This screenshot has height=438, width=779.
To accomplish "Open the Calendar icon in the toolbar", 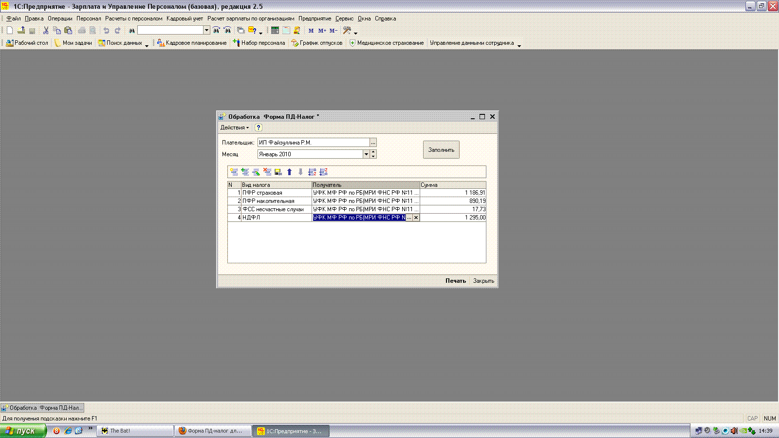I will [x=286, y=30].
